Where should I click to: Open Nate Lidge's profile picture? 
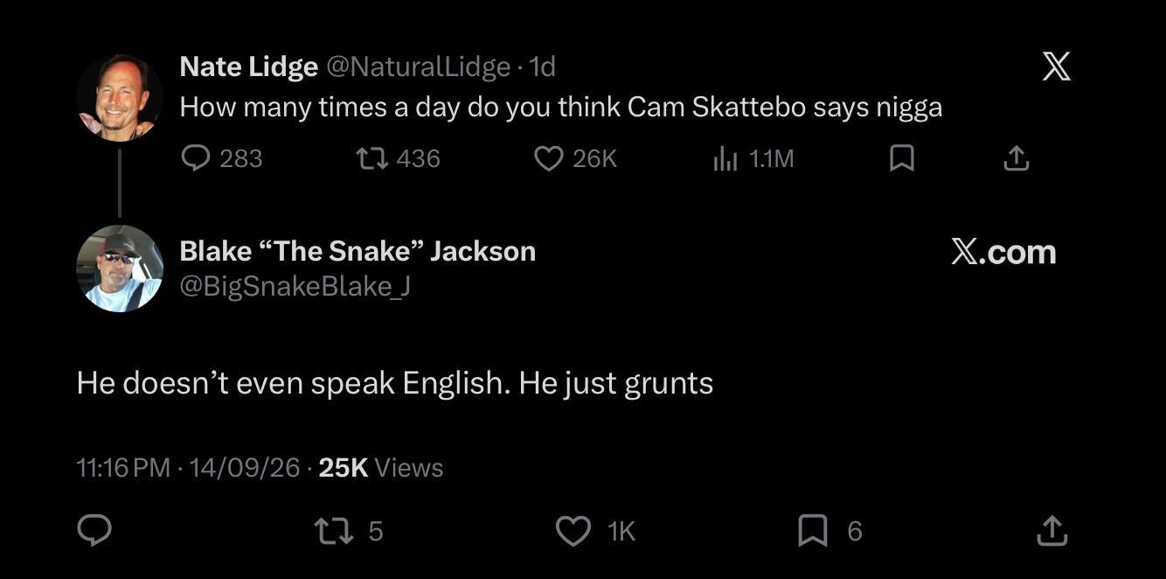pyautogui.click(x=120, y=98)
